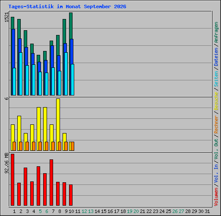Click the red Volumen bar for day 5

point(38,186)
